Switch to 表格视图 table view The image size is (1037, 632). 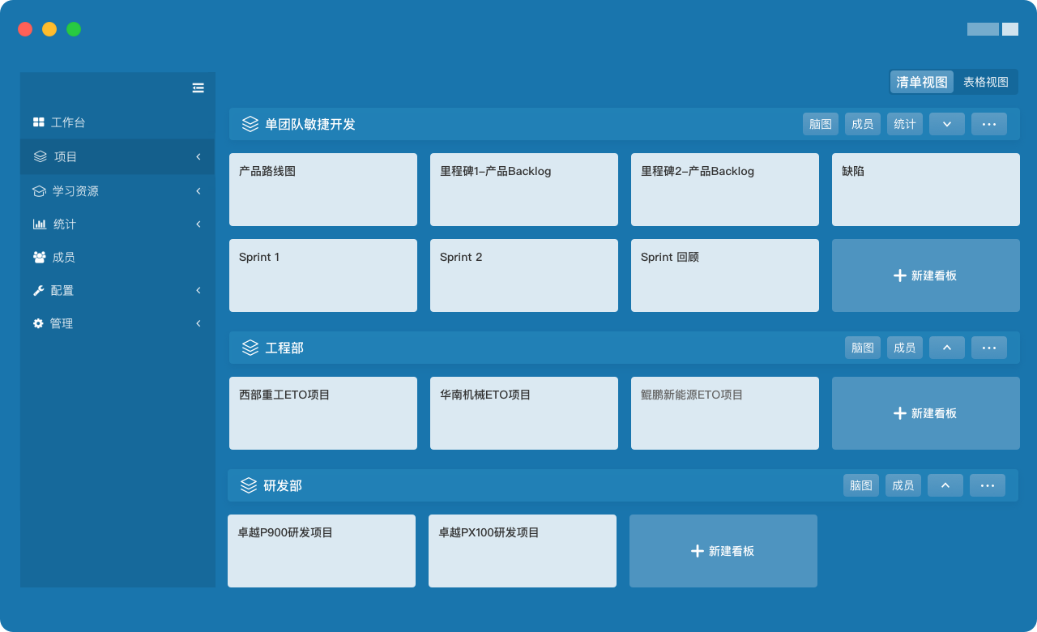(985, 82)
